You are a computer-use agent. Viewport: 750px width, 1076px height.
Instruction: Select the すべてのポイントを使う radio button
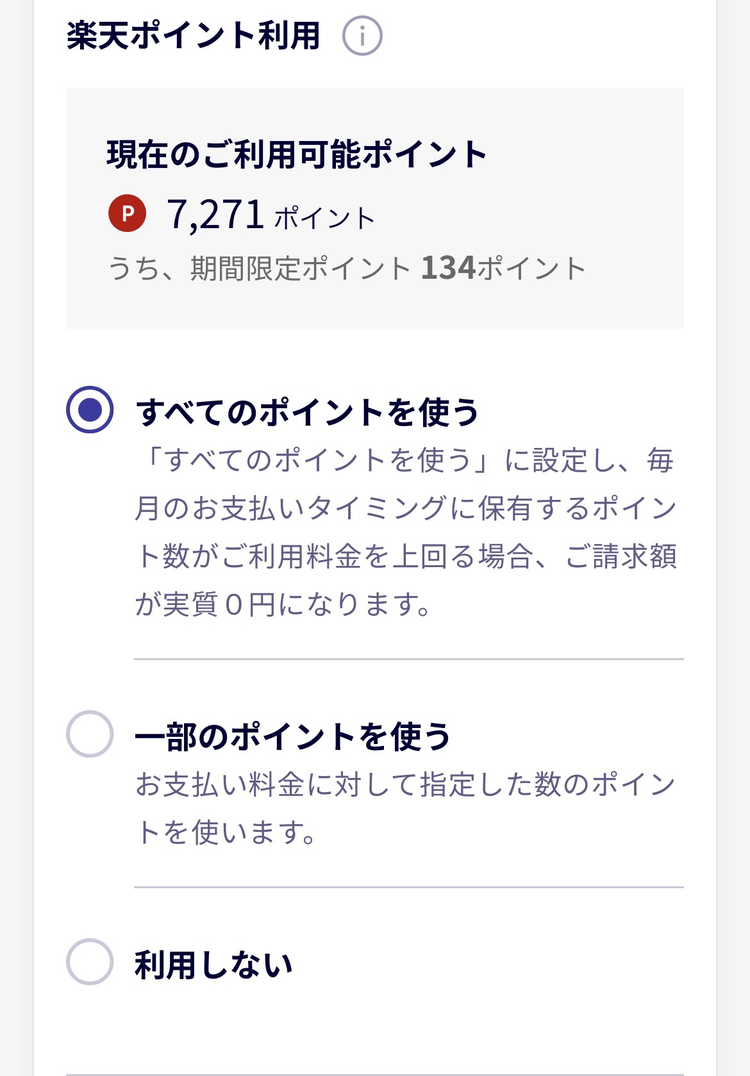click(90, 410)
